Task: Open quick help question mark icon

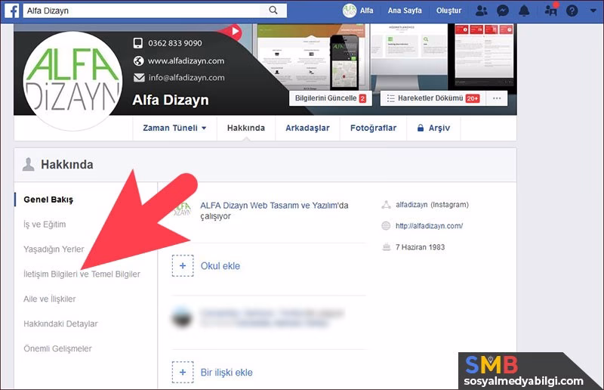Action: click(572, 11)
